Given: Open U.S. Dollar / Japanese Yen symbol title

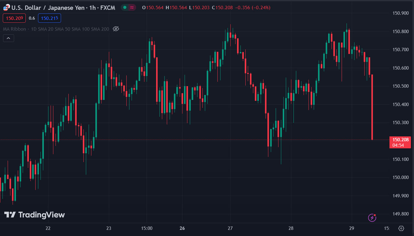Looking at the screenshot, I should coord(63,7).
